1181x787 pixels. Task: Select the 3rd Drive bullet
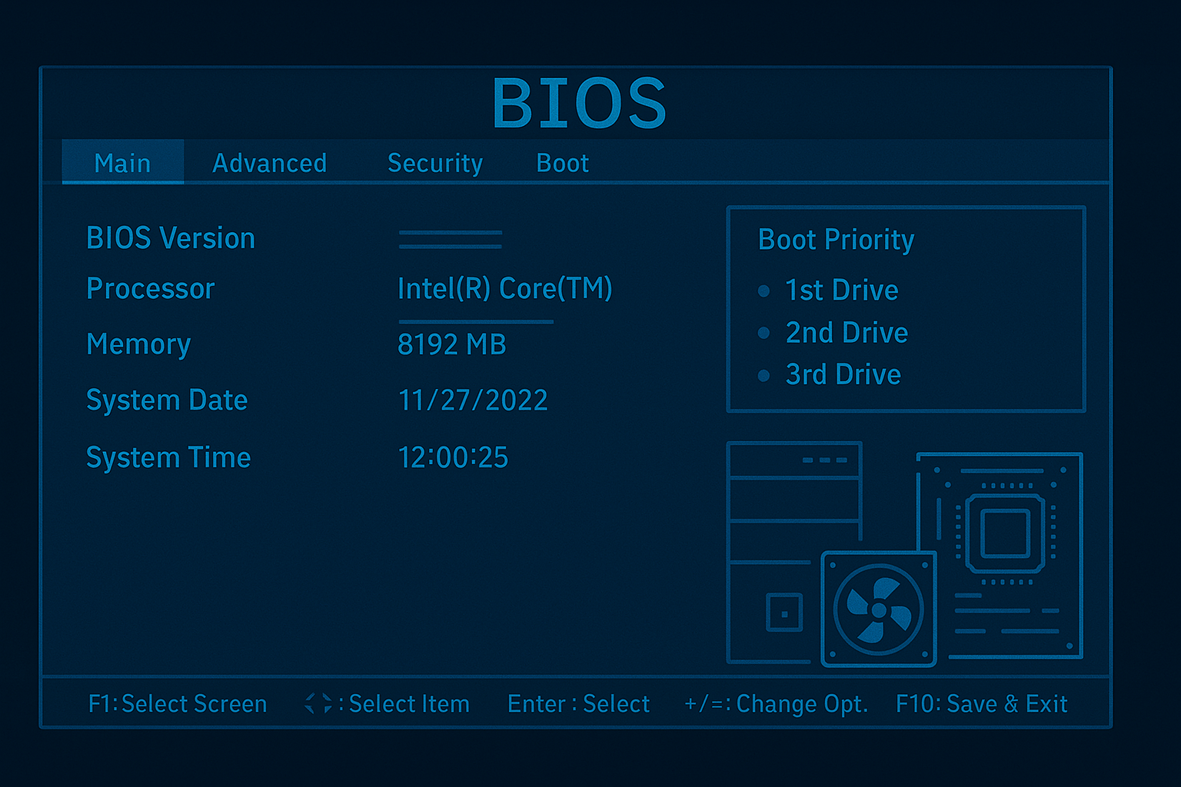(763, 375)
